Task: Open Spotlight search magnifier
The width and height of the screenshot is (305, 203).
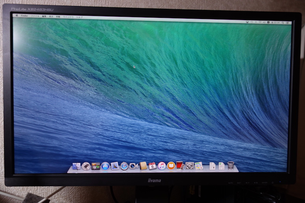Action: 283,23
